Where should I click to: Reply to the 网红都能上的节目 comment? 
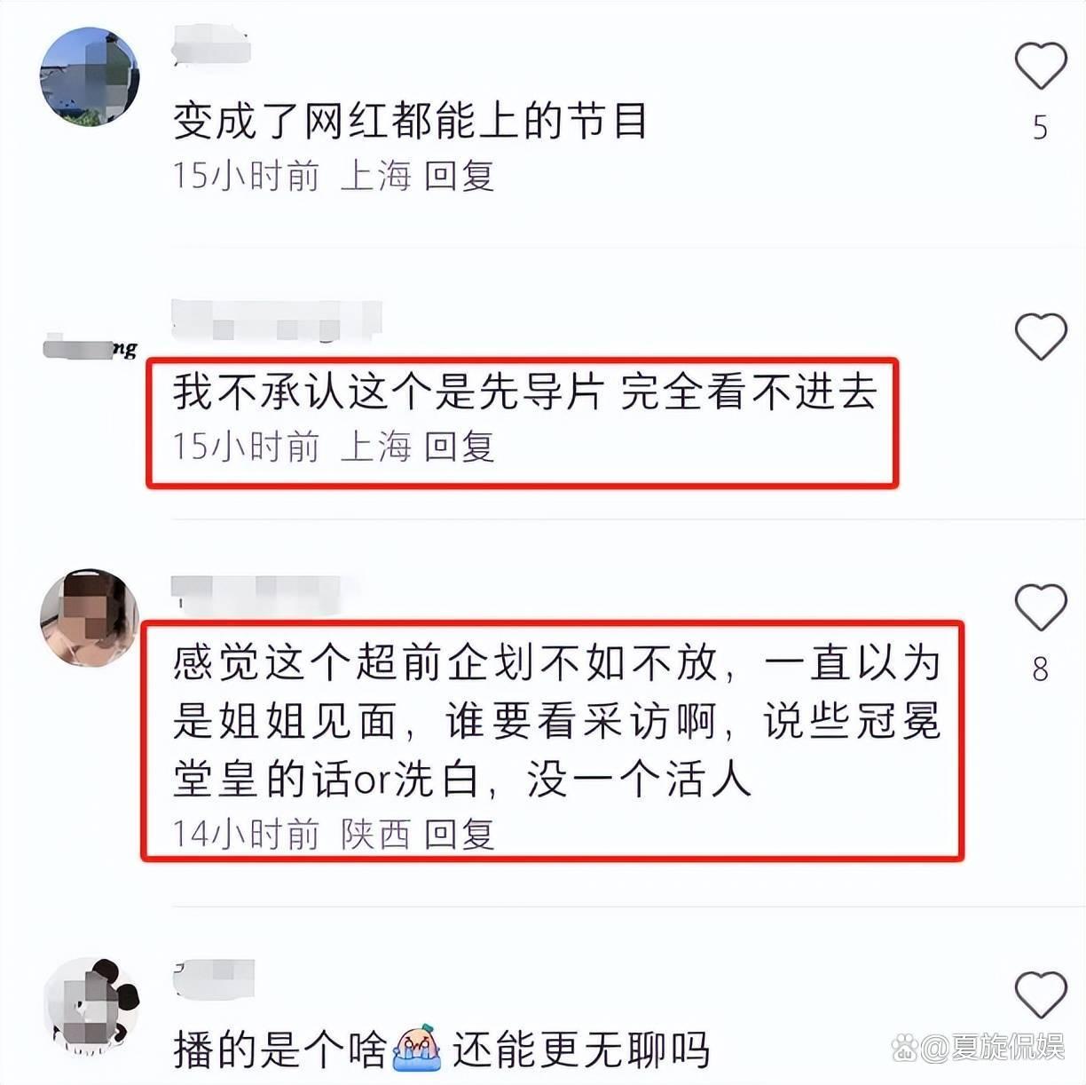coord(459,175)
